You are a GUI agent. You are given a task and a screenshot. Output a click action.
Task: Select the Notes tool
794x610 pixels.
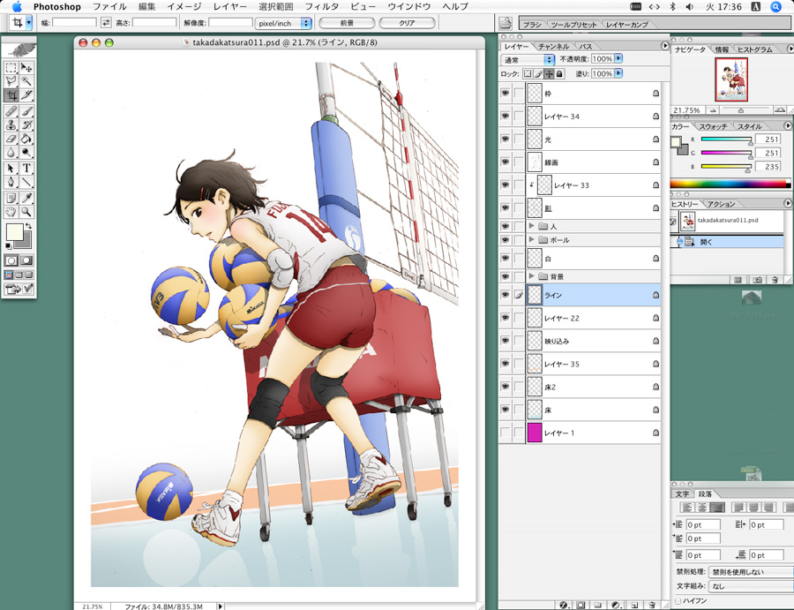[11, 198]
